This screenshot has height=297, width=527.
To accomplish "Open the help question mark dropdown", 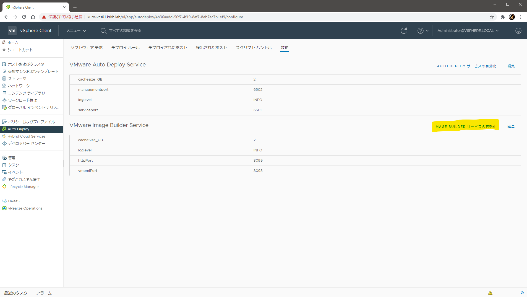I will click(423, 31).
